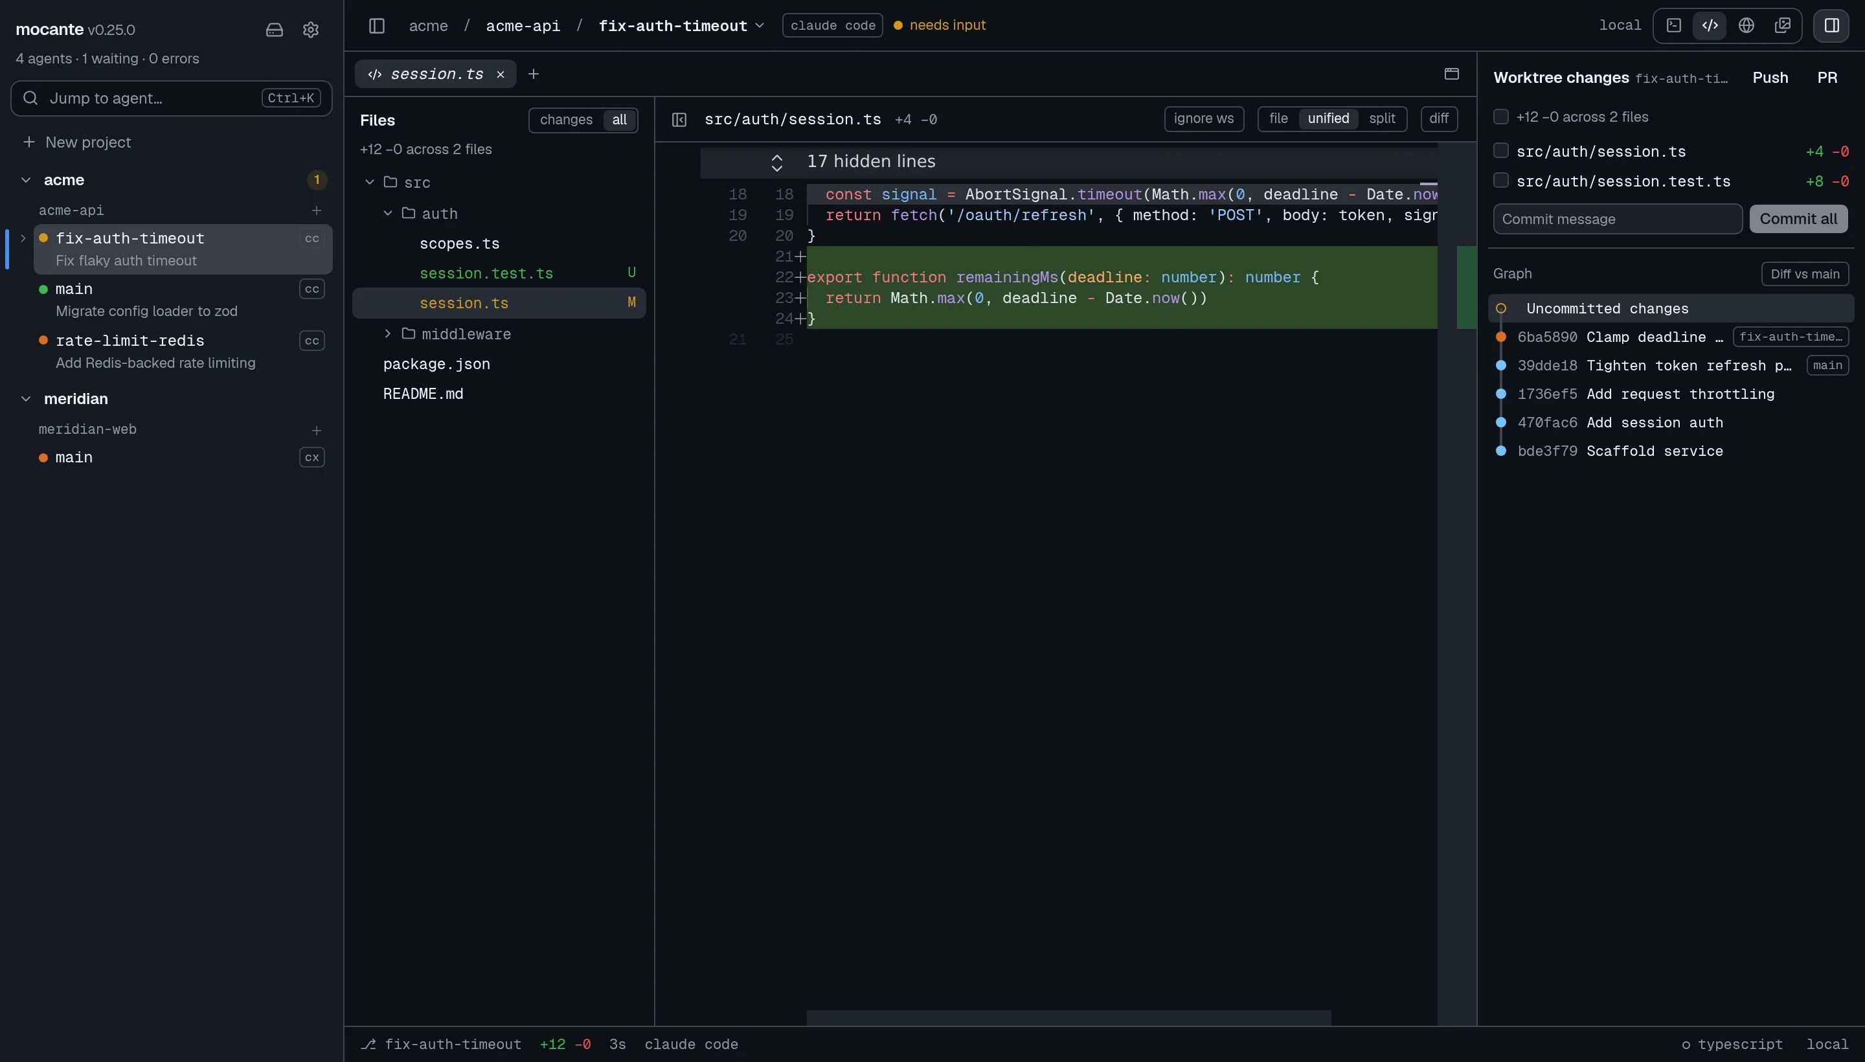The width and height of the screenshot is (1865, 1062).
Task: Select the session.ts editor tab
Action: pyautogui.click(x=436, y=74)
